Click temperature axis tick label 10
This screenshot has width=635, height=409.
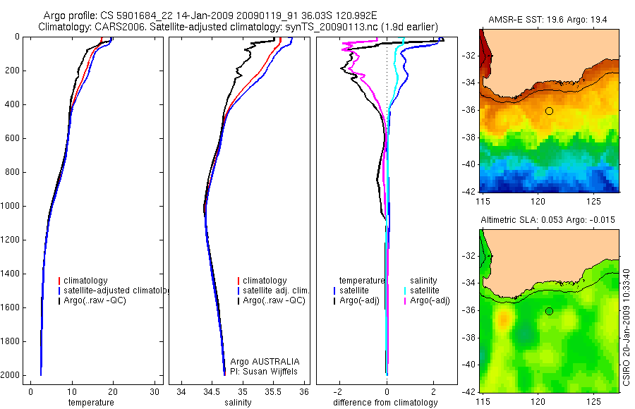click(x=72, y=392)
